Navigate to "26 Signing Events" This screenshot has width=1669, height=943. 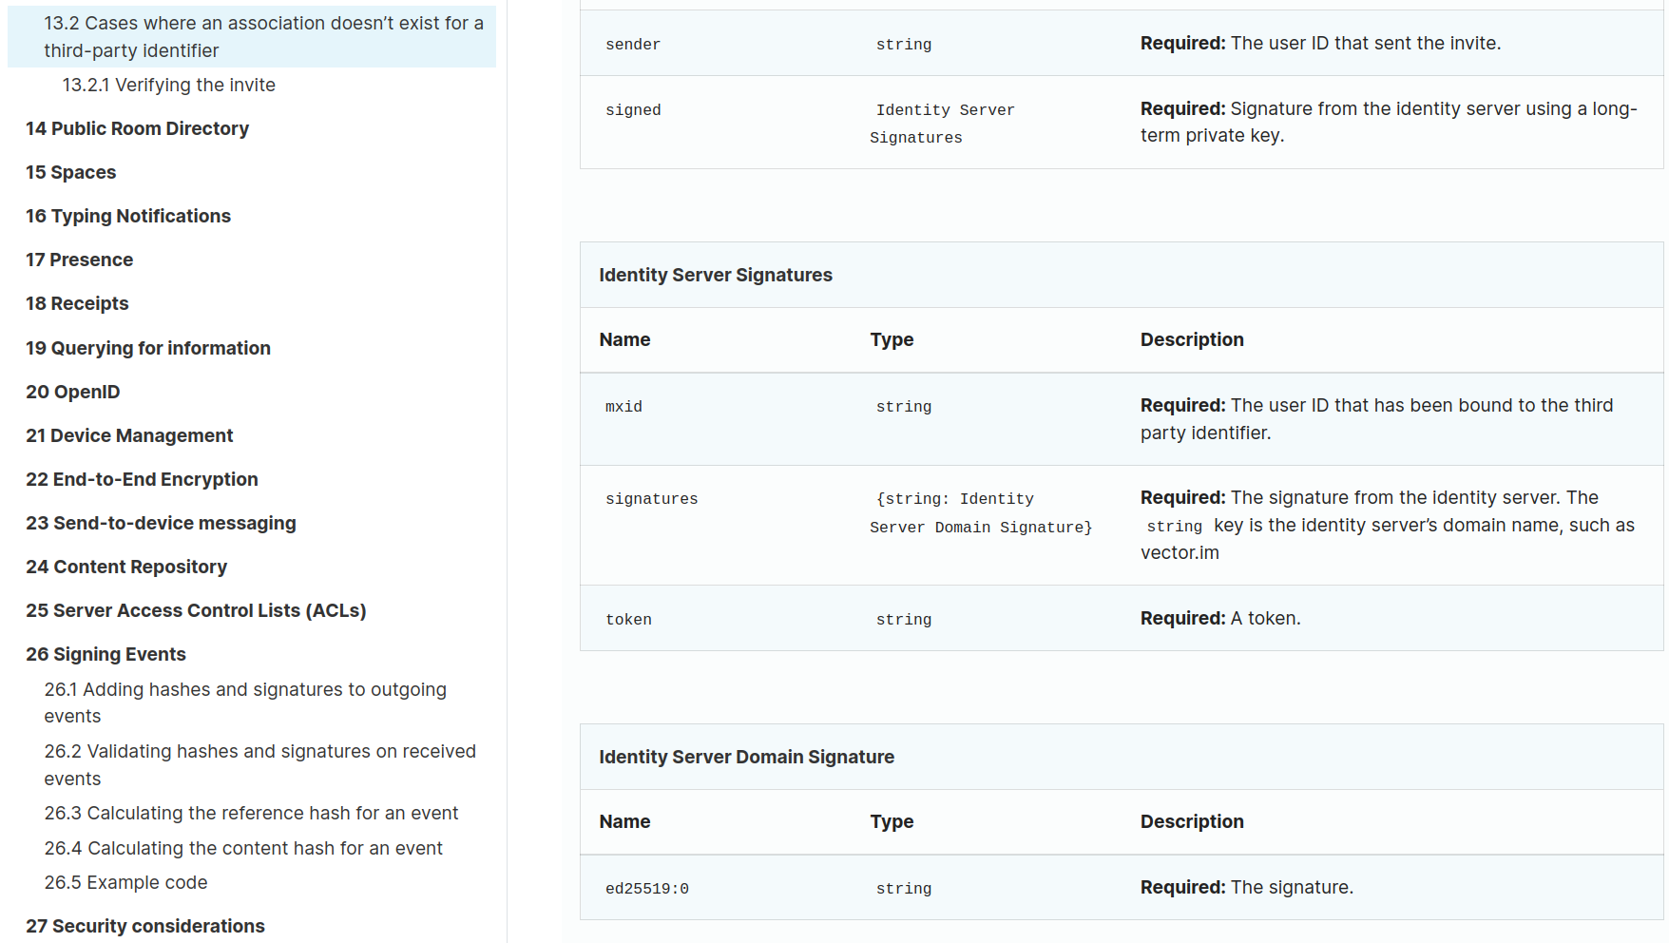(x=106, y=654)
